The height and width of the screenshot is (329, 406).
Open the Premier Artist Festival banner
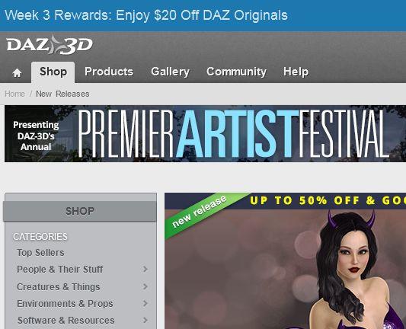(x=206, y=133)
